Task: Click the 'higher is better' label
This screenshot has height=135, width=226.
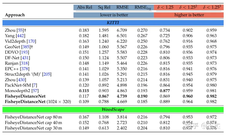Action: tap(189, 15)
